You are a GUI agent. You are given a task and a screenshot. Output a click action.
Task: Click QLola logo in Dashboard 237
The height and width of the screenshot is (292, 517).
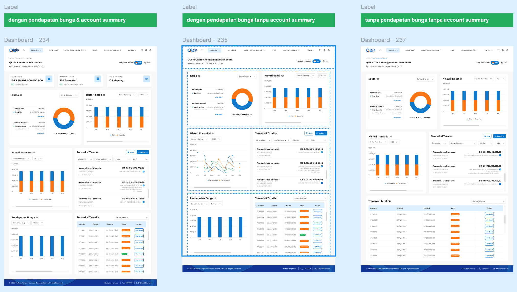pyautogui.click(x=371, y=50)
